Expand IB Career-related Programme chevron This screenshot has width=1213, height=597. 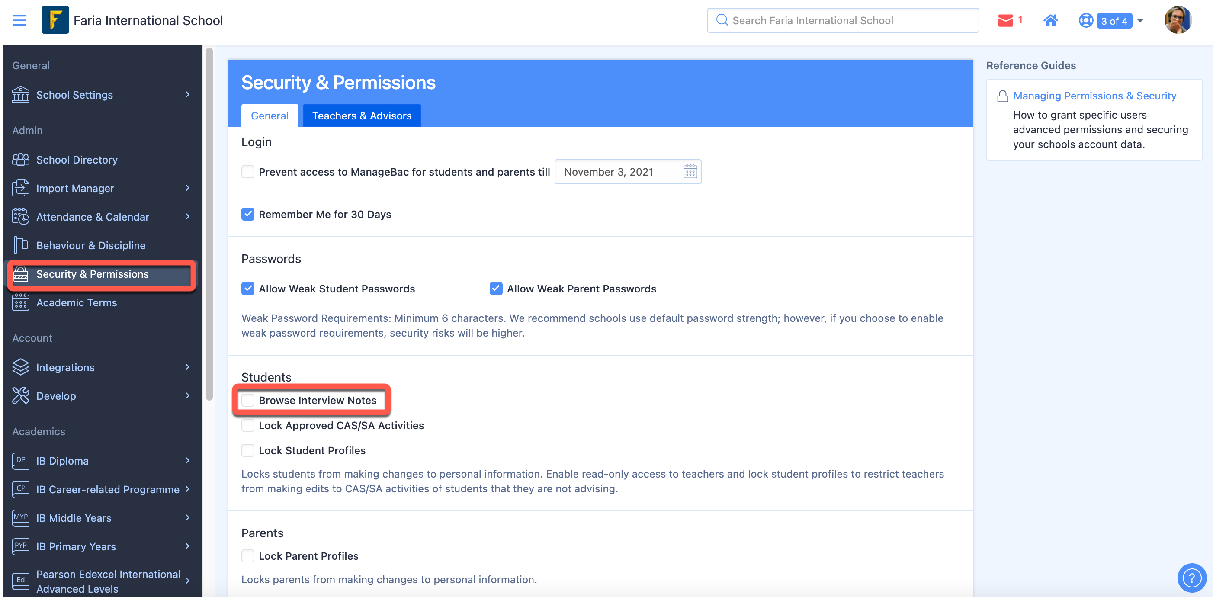[187, 489]
